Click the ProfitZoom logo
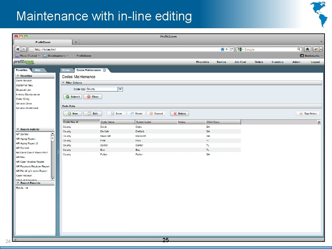 click(24, 62)
